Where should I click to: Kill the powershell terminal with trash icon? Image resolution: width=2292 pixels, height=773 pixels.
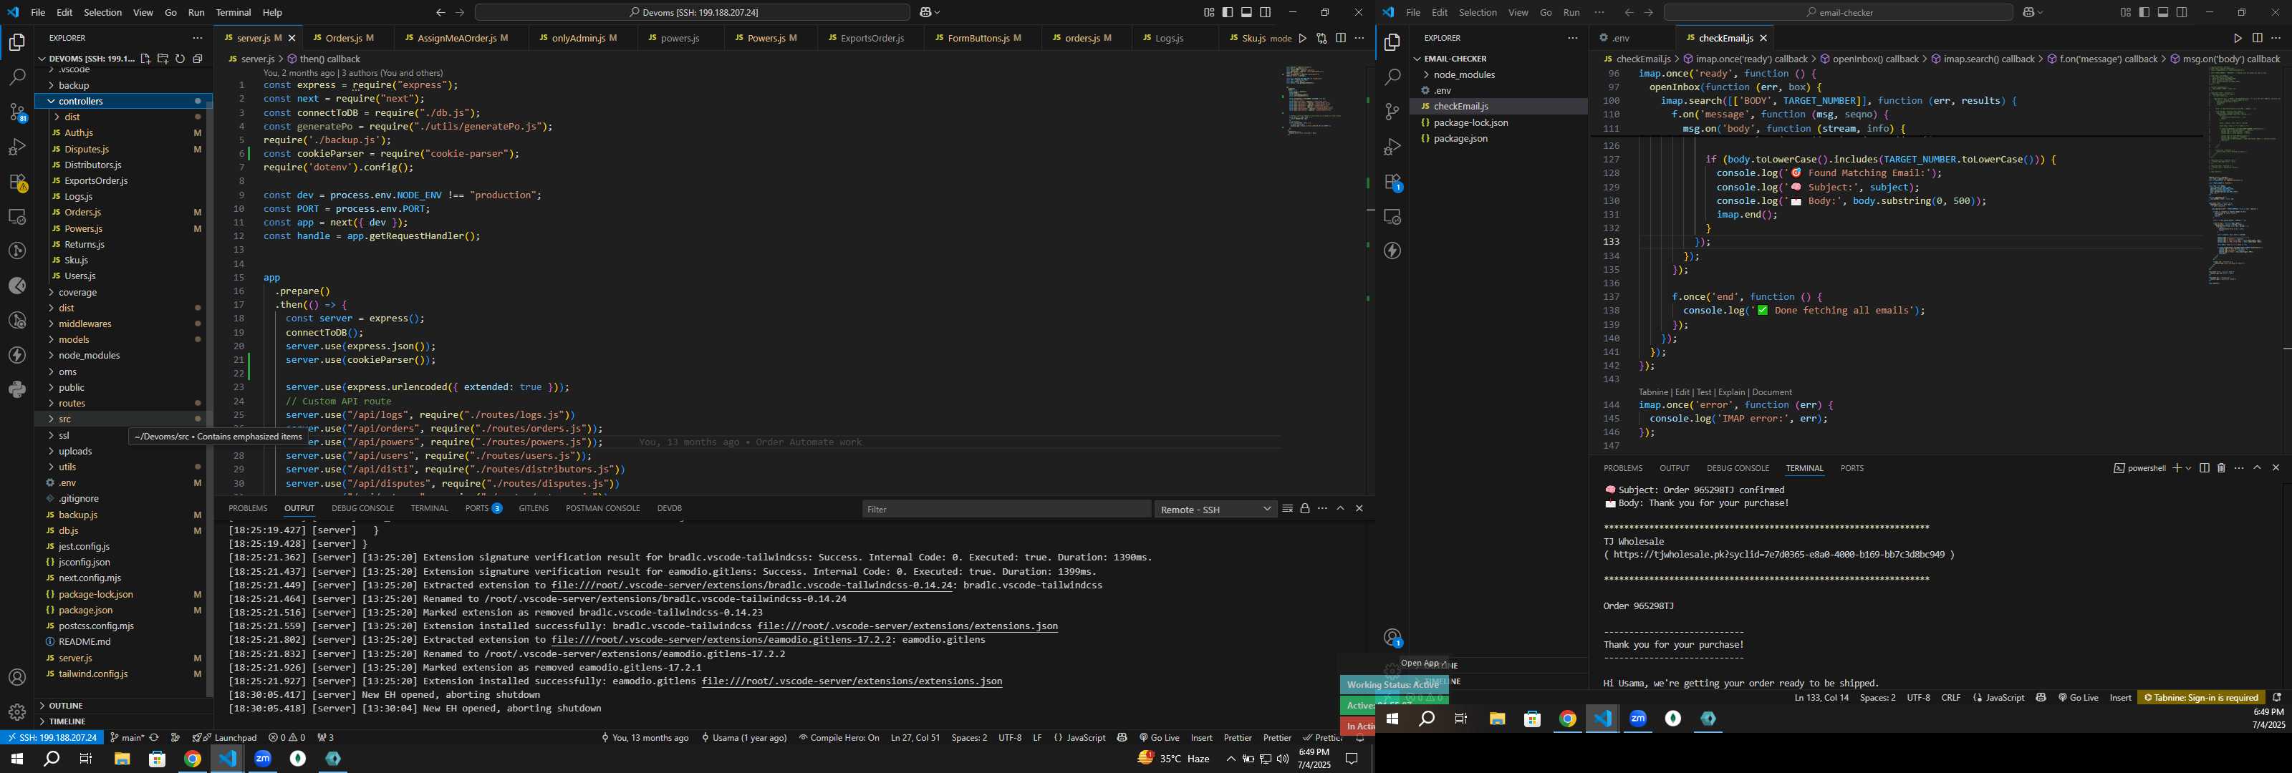(x=2221, y=468)
